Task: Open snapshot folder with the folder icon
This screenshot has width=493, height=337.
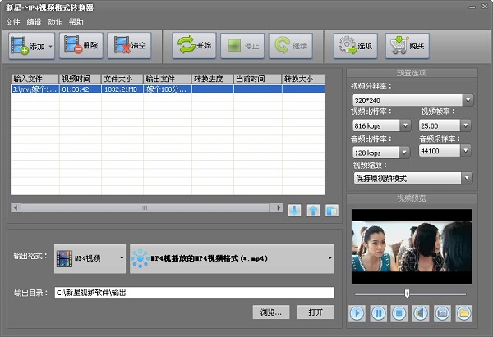Action: tap(463, 313)
